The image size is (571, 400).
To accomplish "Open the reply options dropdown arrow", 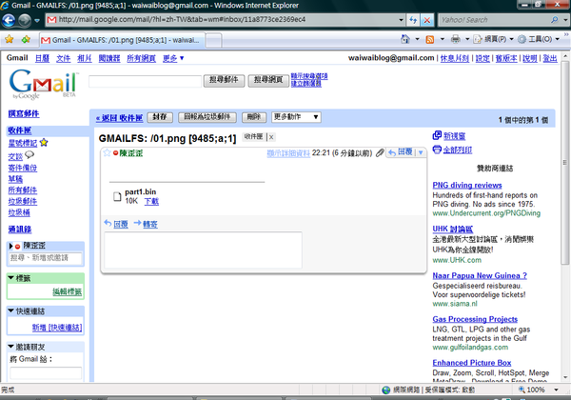I will (x=421, y=152).
